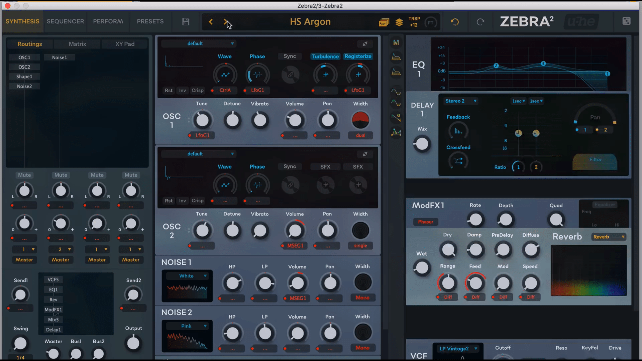Image resolution: width=642 pixels, height=361 pixels.
Task: Toggle OSC 1 Rst button
Action: (169, 90)
